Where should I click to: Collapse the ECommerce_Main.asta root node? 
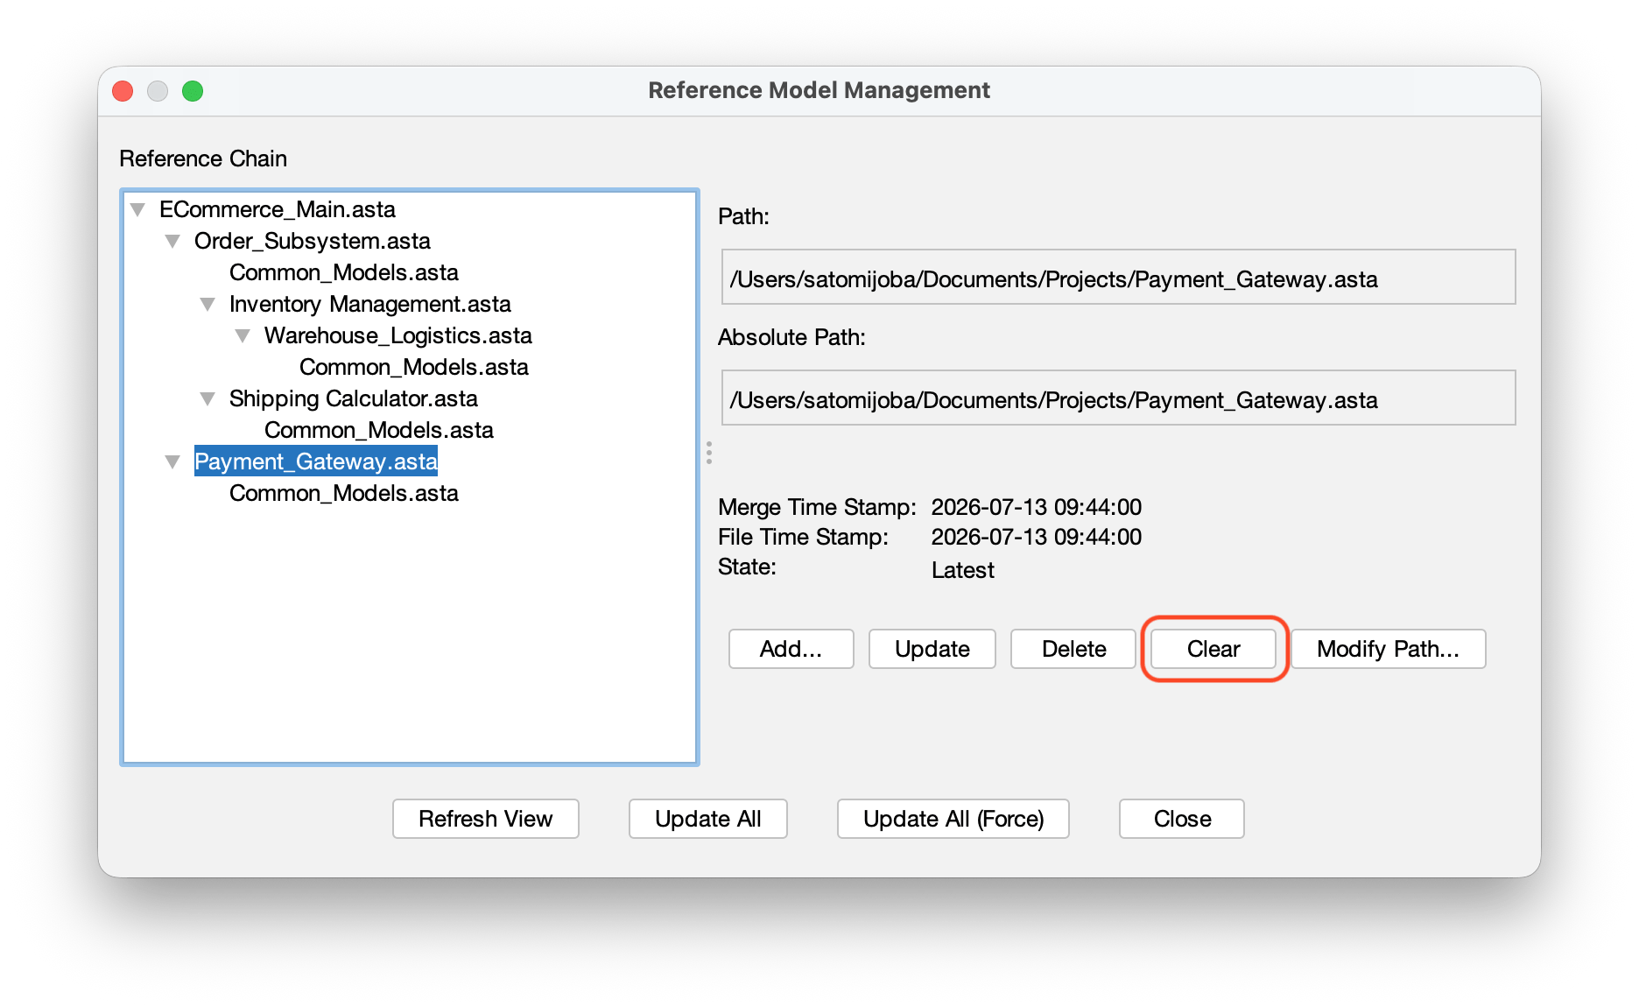pyautogui.click(x=137, y=210)
